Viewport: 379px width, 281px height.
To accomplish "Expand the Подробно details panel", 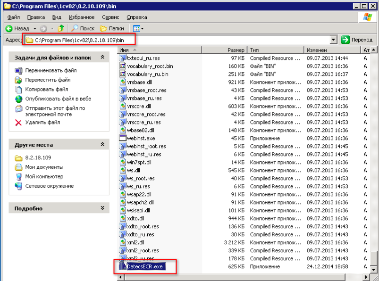I will point(102,208).
